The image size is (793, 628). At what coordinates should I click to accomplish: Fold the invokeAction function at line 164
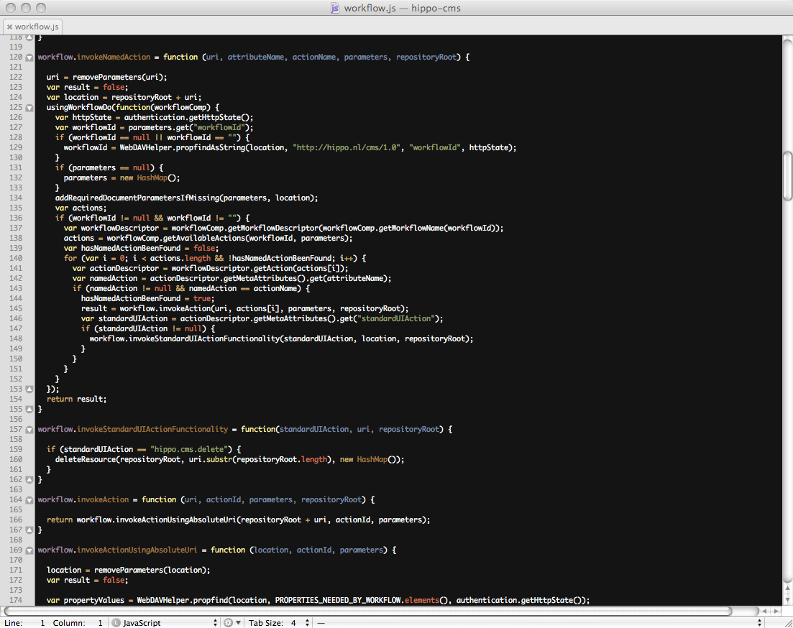[x=29, y=499]
